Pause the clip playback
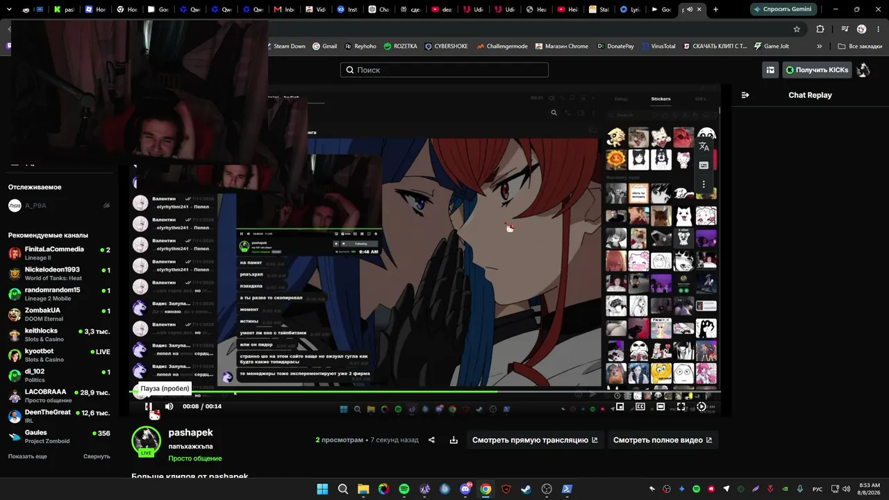The height and width of the screenshot is (500, 889). tap(149, 406)
